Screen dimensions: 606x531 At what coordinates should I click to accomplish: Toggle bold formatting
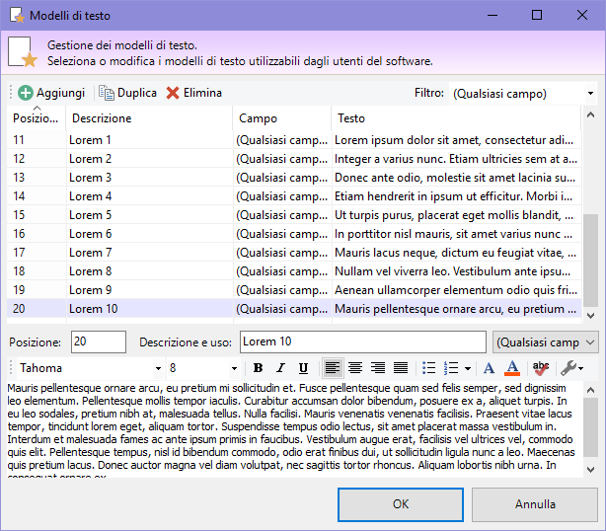pos(258,368)
